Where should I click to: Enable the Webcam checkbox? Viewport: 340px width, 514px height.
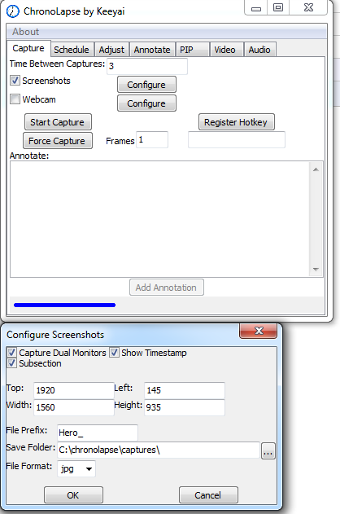(x=15, y=99)
